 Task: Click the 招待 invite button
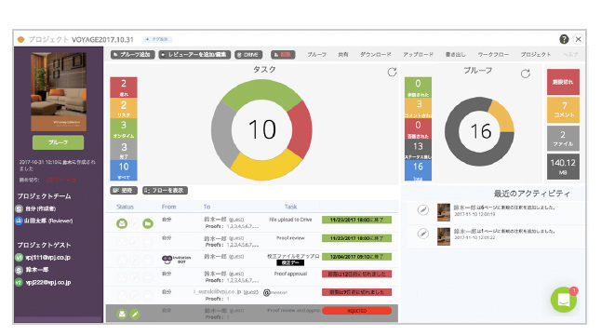(124, 191)
